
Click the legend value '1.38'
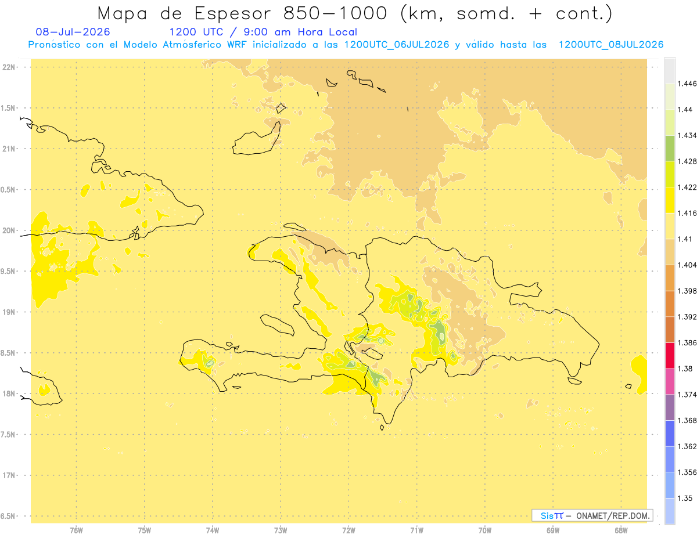(x=685, y=369)
